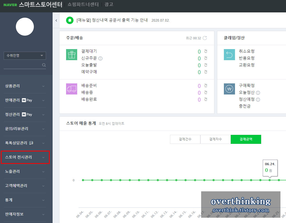286x223 pixels.
Task: Open the 정산내역 공문서 출력 notice
Action: [112, 20]
